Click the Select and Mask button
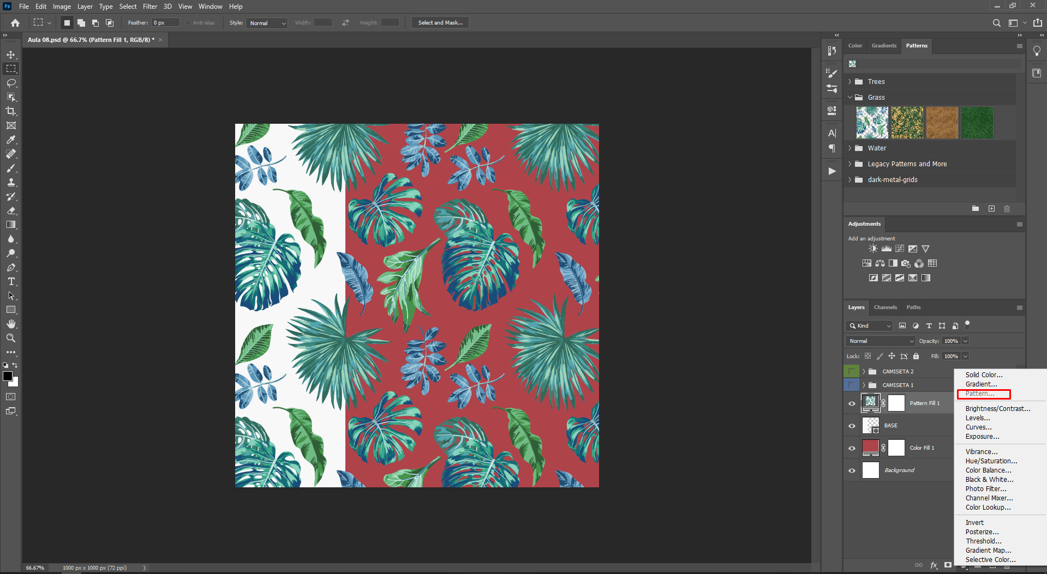This screenshot has width=1047, height=574. (x=440, y=22)
